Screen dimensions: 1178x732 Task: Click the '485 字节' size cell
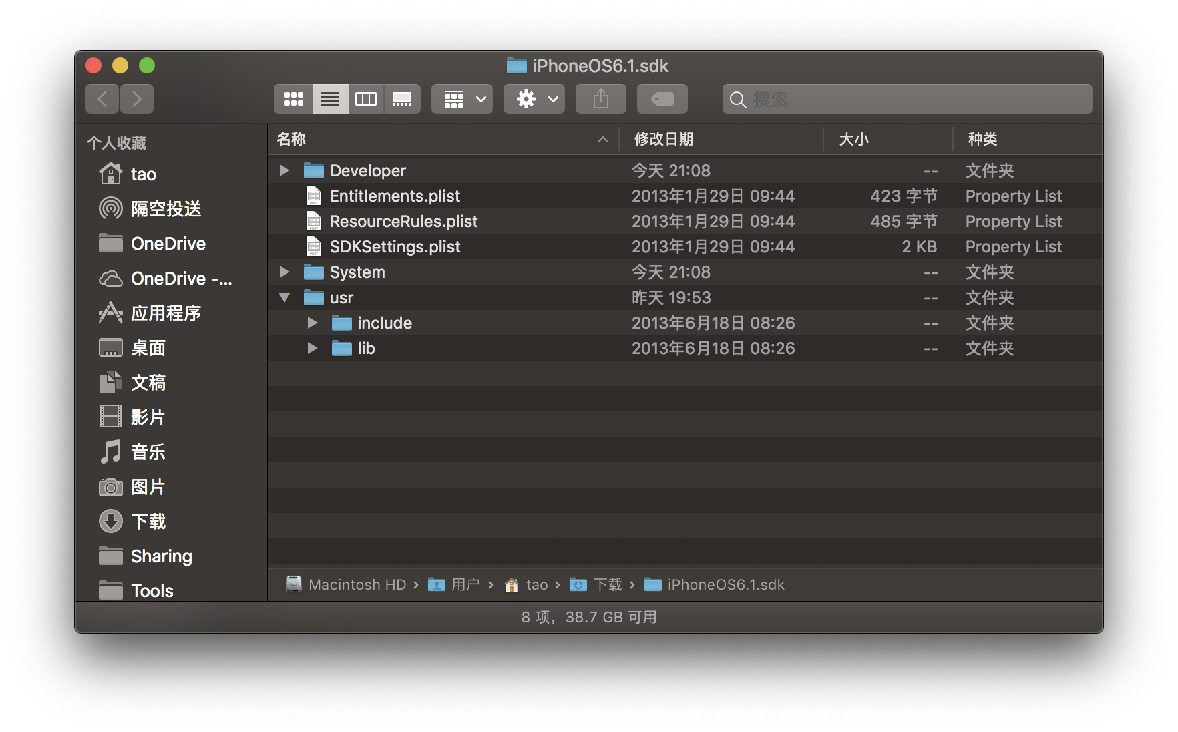coord(904,221)
